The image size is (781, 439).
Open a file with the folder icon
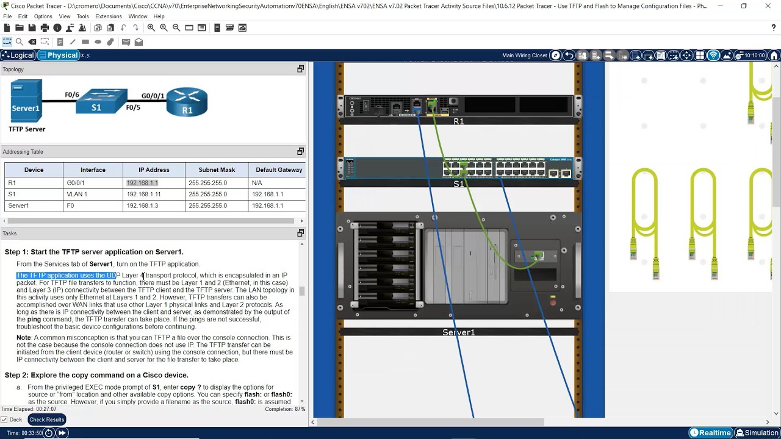[20, 28]
